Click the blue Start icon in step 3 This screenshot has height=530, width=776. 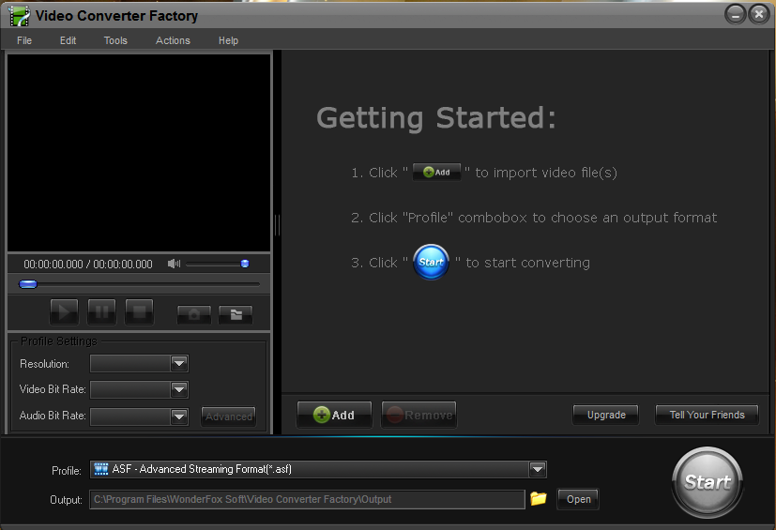pyautogui.click(x=431, y=262)
